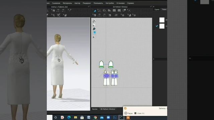Click the blue garment icon in the 2D vertical toolbar
214x120 pixels.
tap(94, 33)
